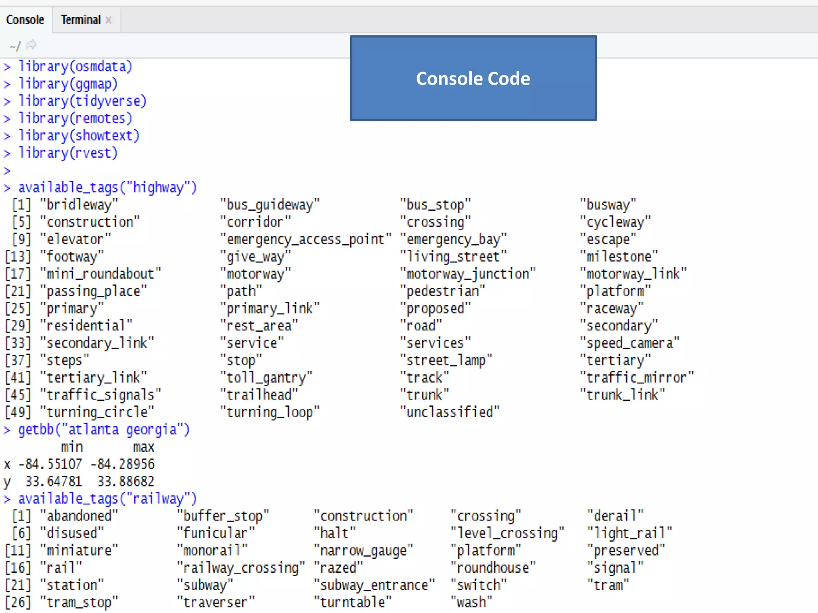818x613 pixels.
Task: Click the "emergency_access_point" output value
Action: click(306, 239)
